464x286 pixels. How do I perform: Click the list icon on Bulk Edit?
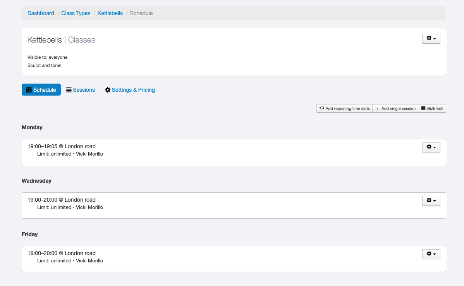[x=423, y=108]
